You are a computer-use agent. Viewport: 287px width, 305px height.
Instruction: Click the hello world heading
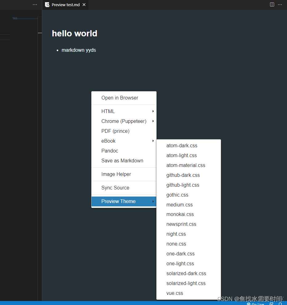pos(75,34)
